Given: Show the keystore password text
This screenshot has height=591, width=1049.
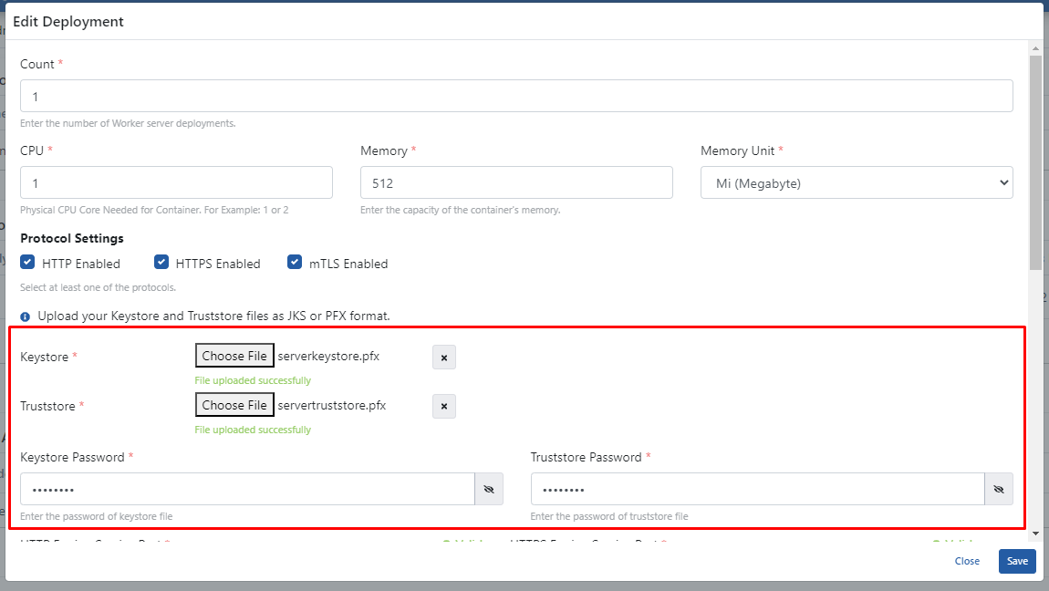Looking at the screenshot, I should (x=489, y=490).
